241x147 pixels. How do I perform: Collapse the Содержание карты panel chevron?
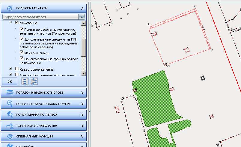point(82,9)
